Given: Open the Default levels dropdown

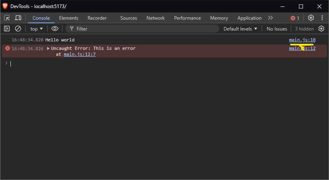Looking at the screenshot, I should [x=240, y=29].
